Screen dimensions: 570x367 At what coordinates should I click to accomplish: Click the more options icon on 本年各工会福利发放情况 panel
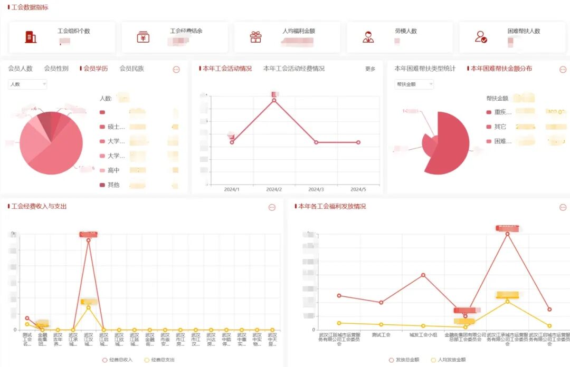pyautogui.click(x=562, y=207)
